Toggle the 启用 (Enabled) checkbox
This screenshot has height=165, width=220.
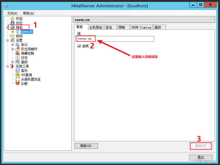(79, 46)
